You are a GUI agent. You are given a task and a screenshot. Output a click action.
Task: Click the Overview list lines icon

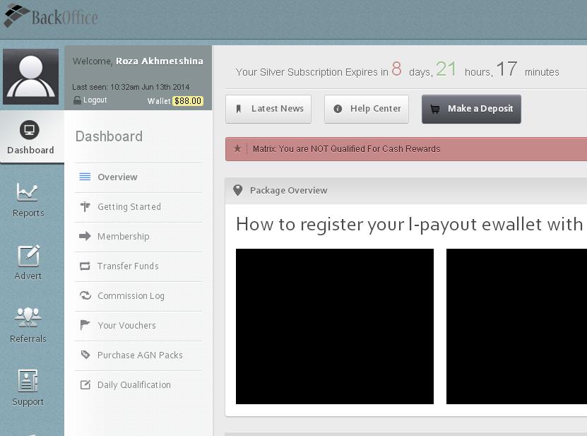85,177
